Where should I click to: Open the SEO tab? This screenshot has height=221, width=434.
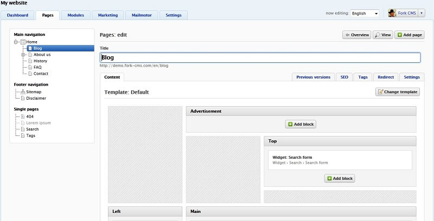click(344, 77)
